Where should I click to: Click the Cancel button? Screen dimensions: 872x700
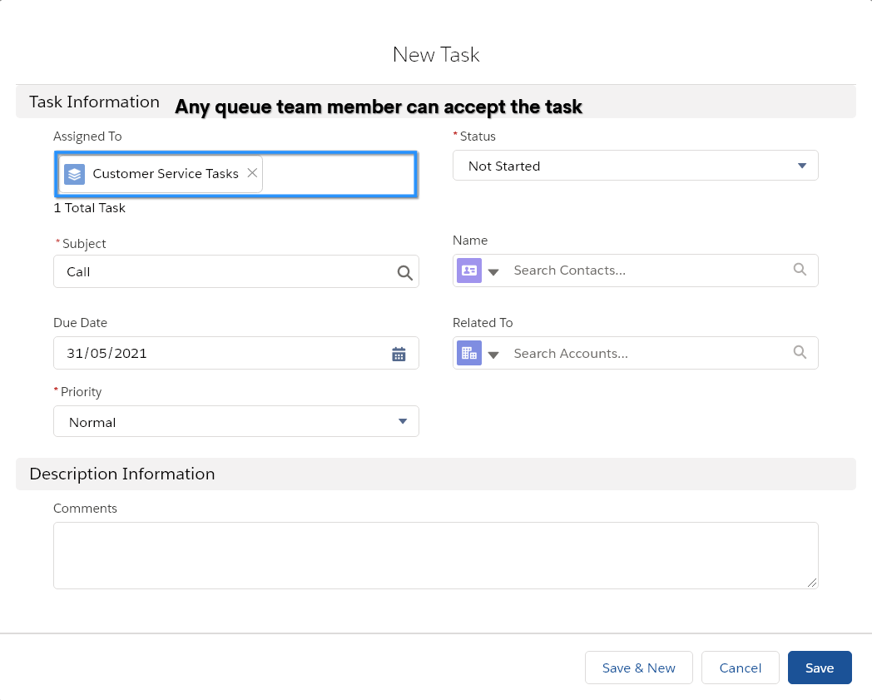740,668
